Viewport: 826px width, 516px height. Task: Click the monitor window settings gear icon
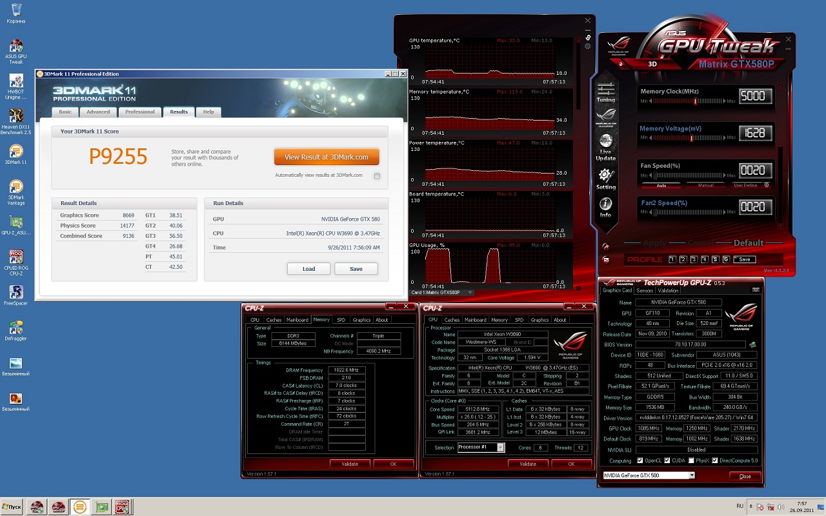click(x=588, y=46)
